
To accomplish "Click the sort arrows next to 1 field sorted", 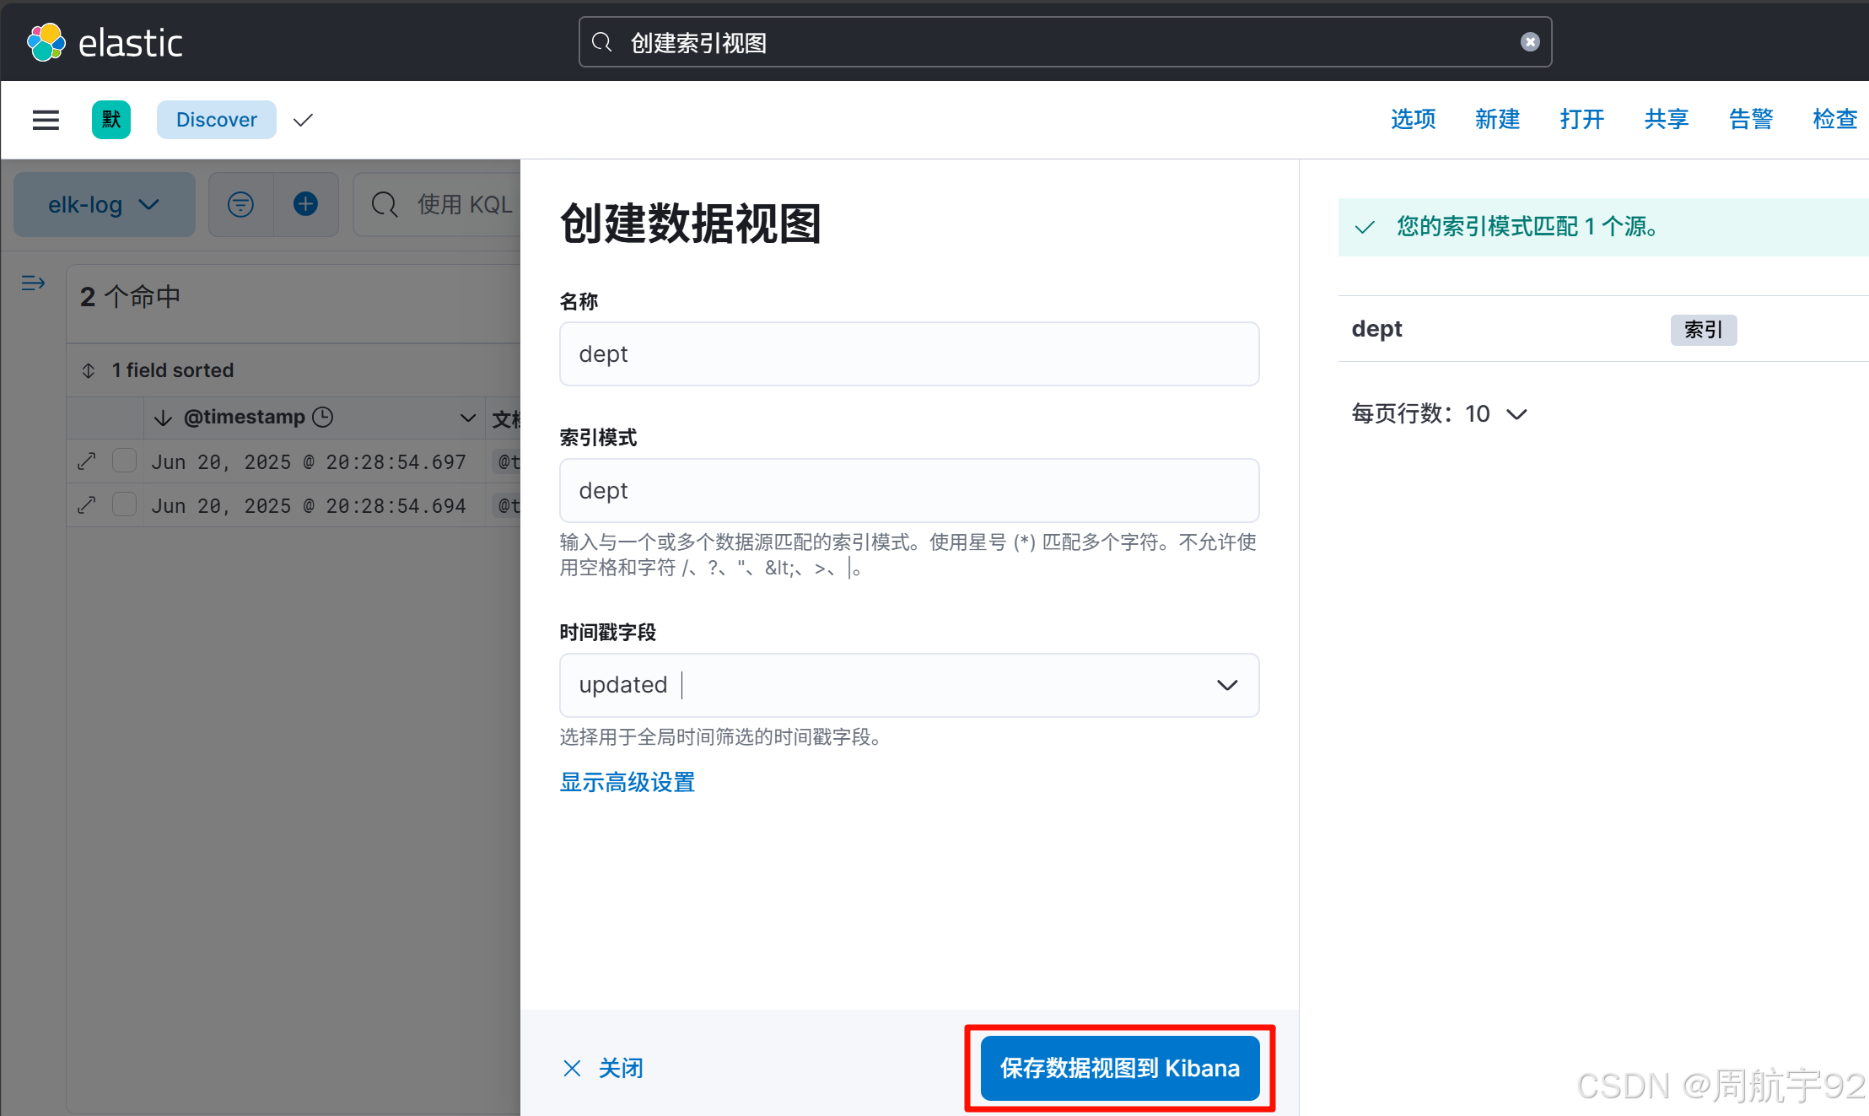I will (89, 370).
